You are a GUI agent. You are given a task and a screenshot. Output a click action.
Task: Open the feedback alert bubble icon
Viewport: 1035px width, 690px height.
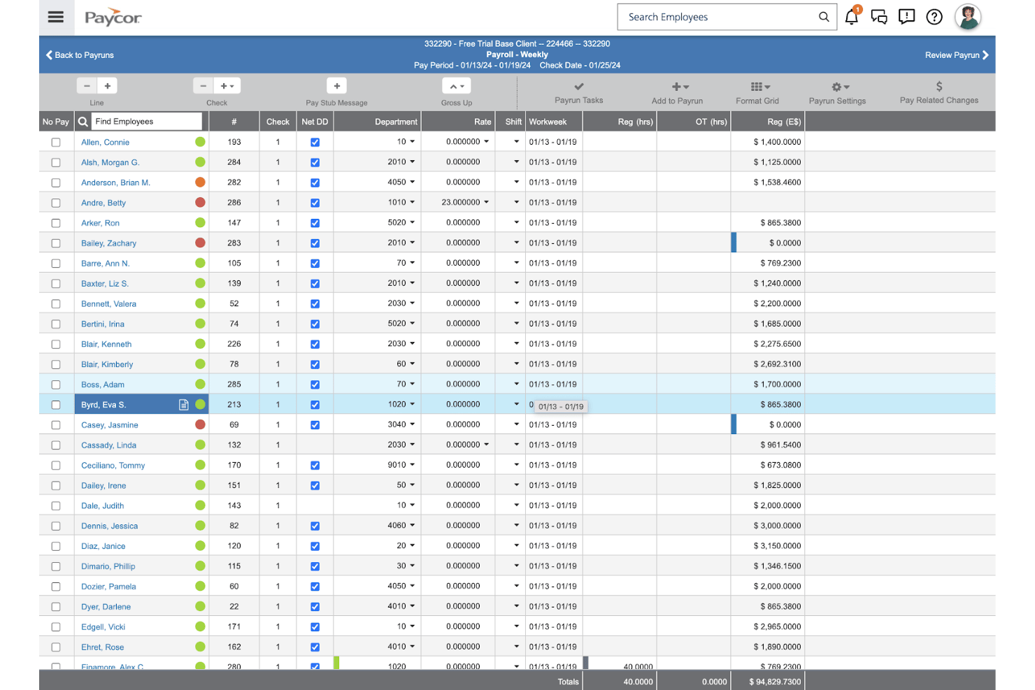click(x=907, y=17)
